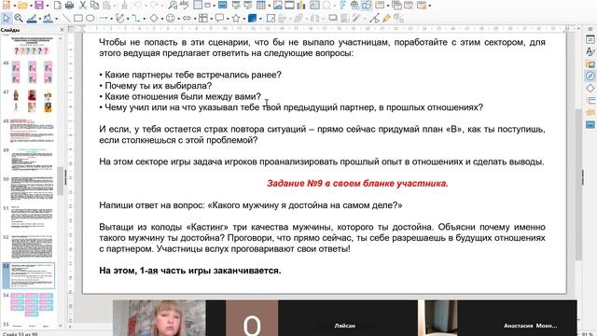The height and width of the screenshot is (336, 597).
Task: Open the sidebar Properties deck
Action: [590, 39]
